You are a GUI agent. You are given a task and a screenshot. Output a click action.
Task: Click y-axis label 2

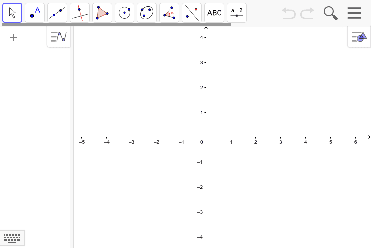point(202,87)
